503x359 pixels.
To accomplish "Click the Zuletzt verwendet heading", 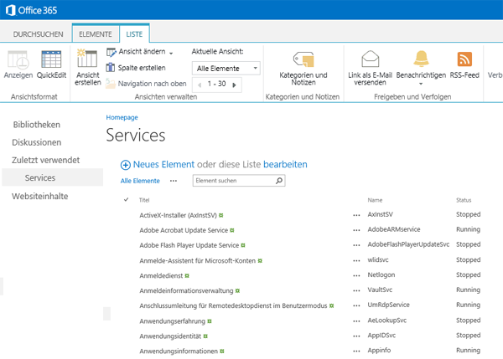I will tap(46, 160).
